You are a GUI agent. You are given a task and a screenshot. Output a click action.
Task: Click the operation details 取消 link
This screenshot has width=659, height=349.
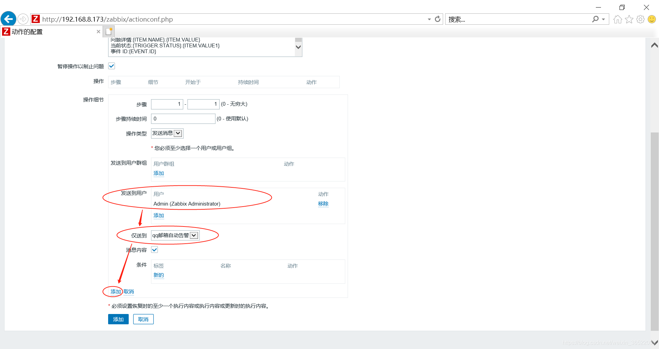129,292
